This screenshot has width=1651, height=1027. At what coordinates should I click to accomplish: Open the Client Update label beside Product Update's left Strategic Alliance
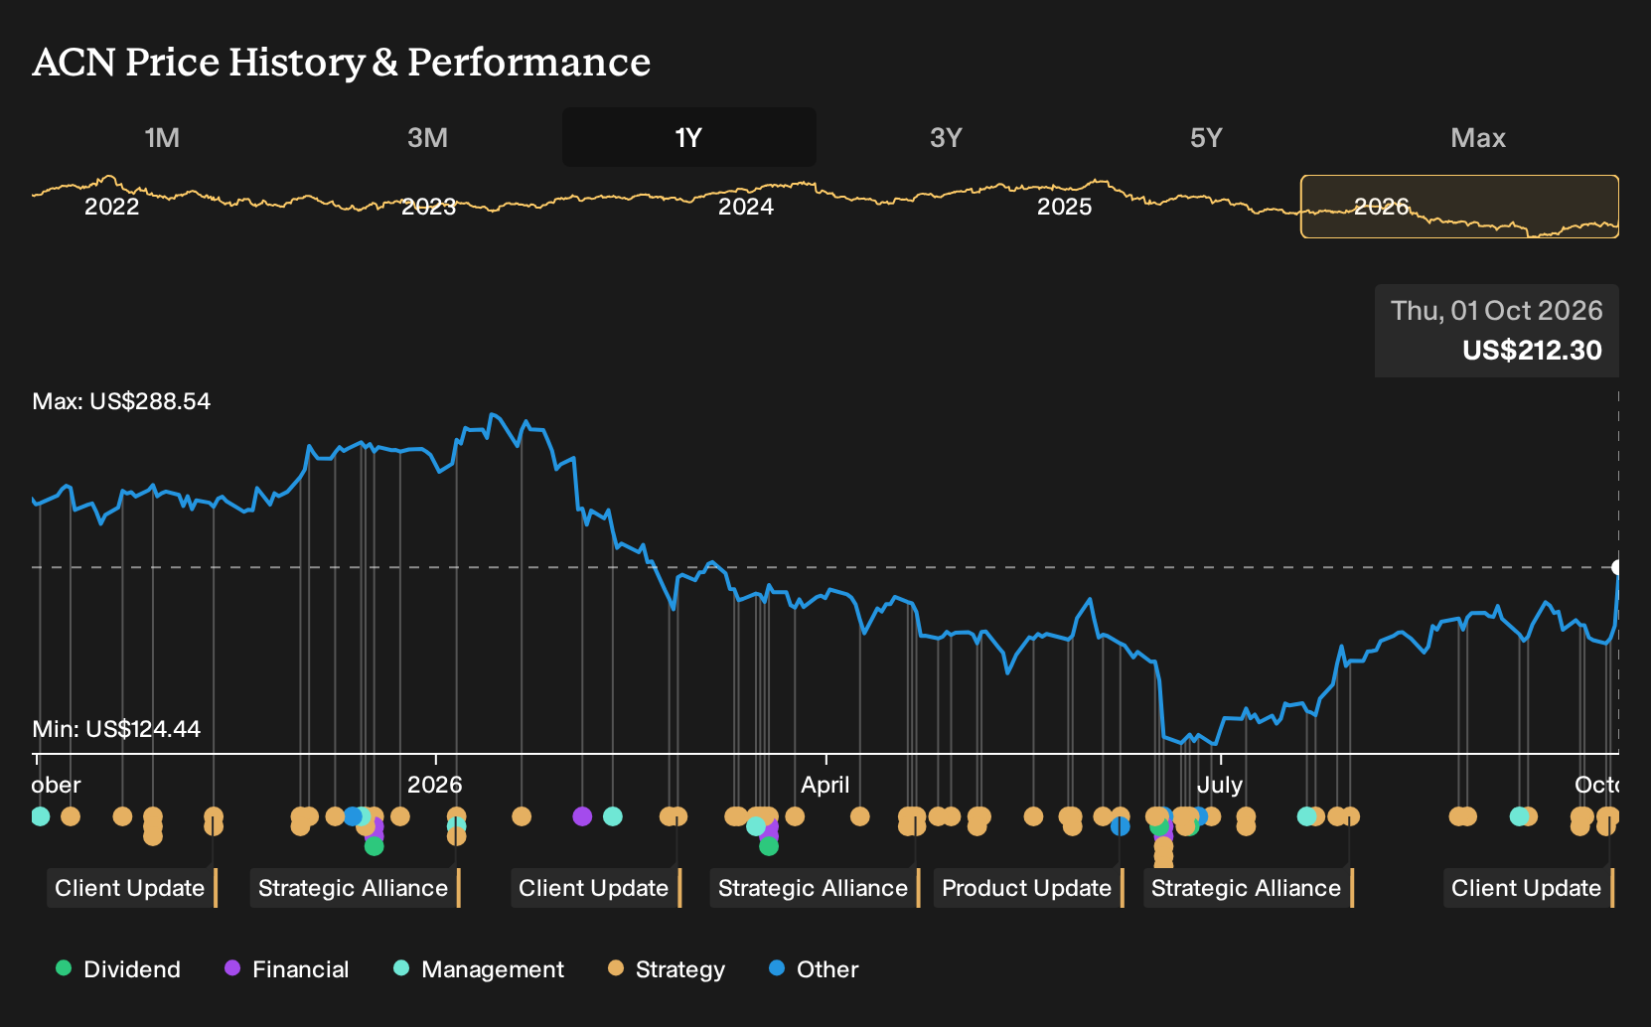595,888
